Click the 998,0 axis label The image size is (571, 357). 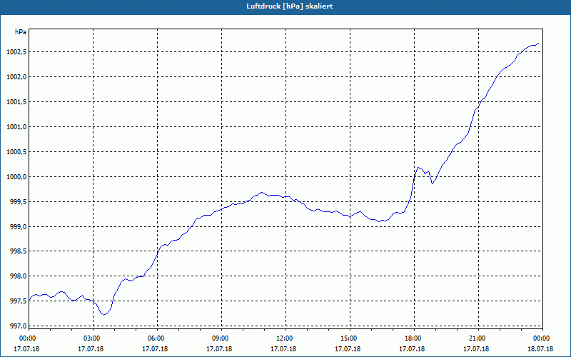[19, 276]
